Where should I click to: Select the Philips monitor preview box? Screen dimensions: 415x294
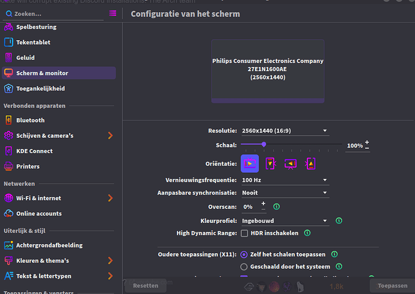click(268, 71)
